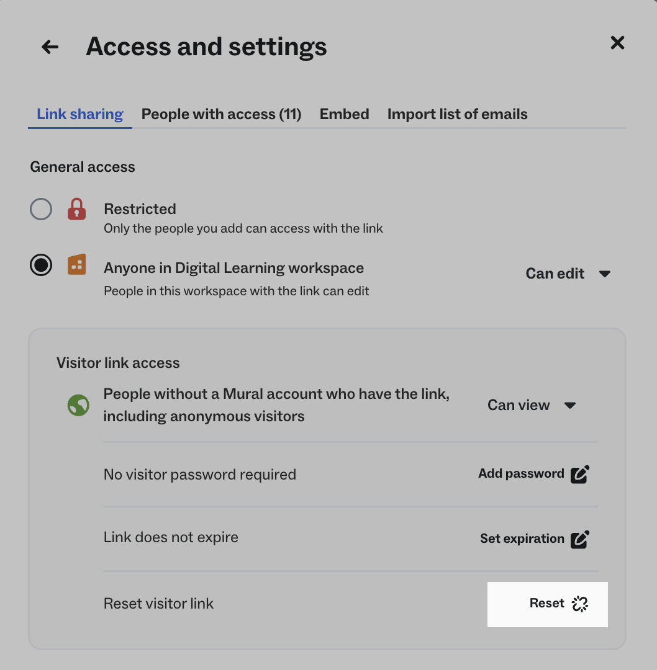Click the green globe visitor link icon
657x670 pixels.
pos(78,405)
